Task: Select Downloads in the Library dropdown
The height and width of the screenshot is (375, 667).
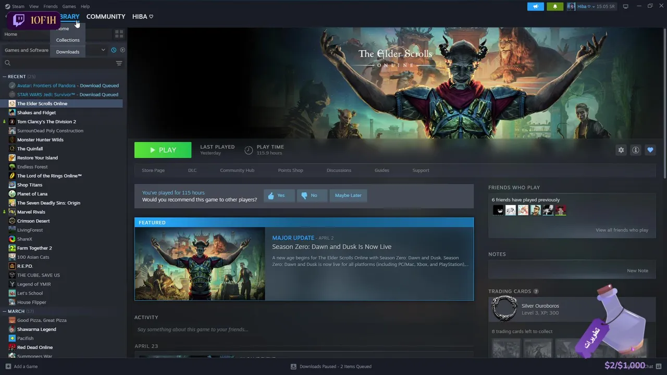Action: 68,52
